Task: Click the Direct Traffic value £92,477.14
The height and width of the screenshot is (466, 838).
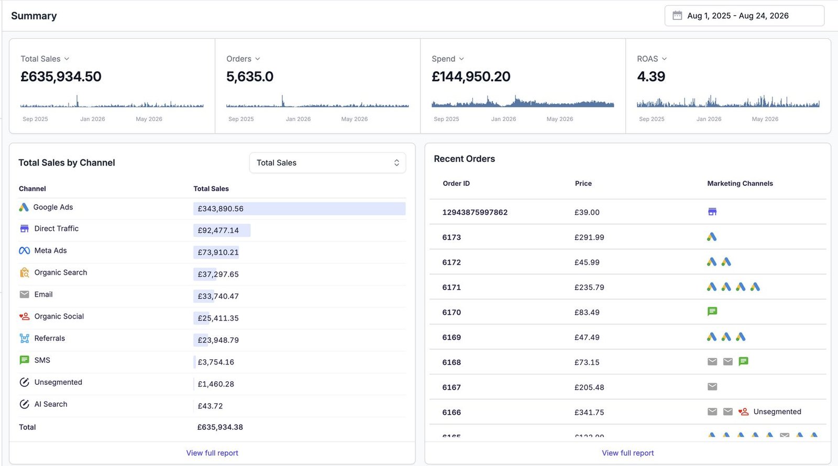Action: point(218,230)
